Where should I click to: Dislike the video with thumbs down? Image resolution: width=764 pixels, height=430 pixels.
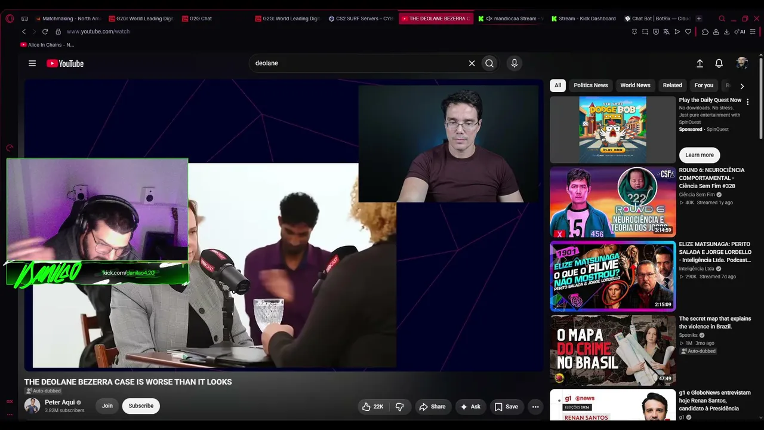tap(400, 407)
